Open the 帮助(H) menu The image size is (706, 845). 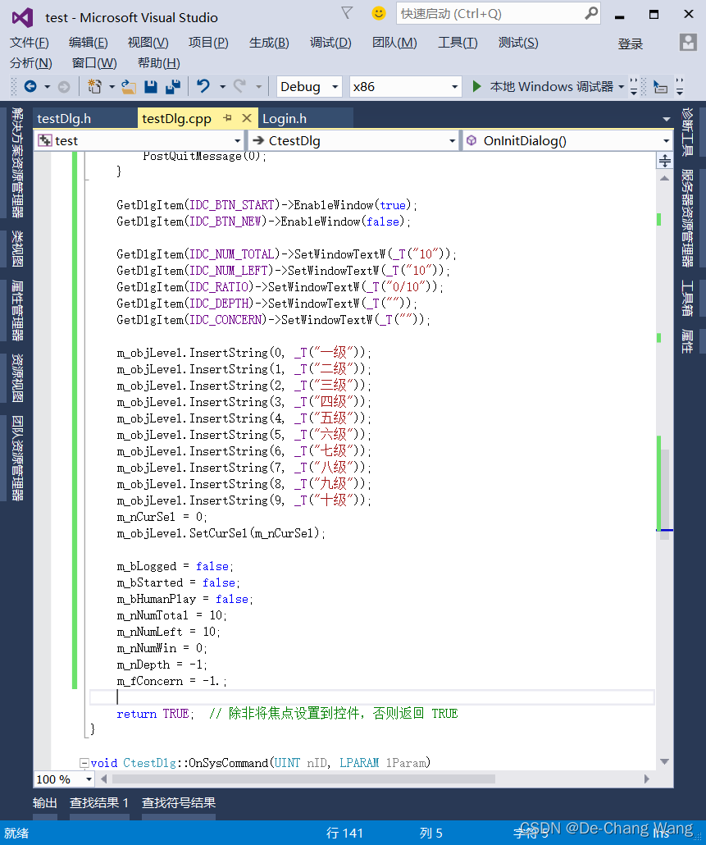pos(159,63)
